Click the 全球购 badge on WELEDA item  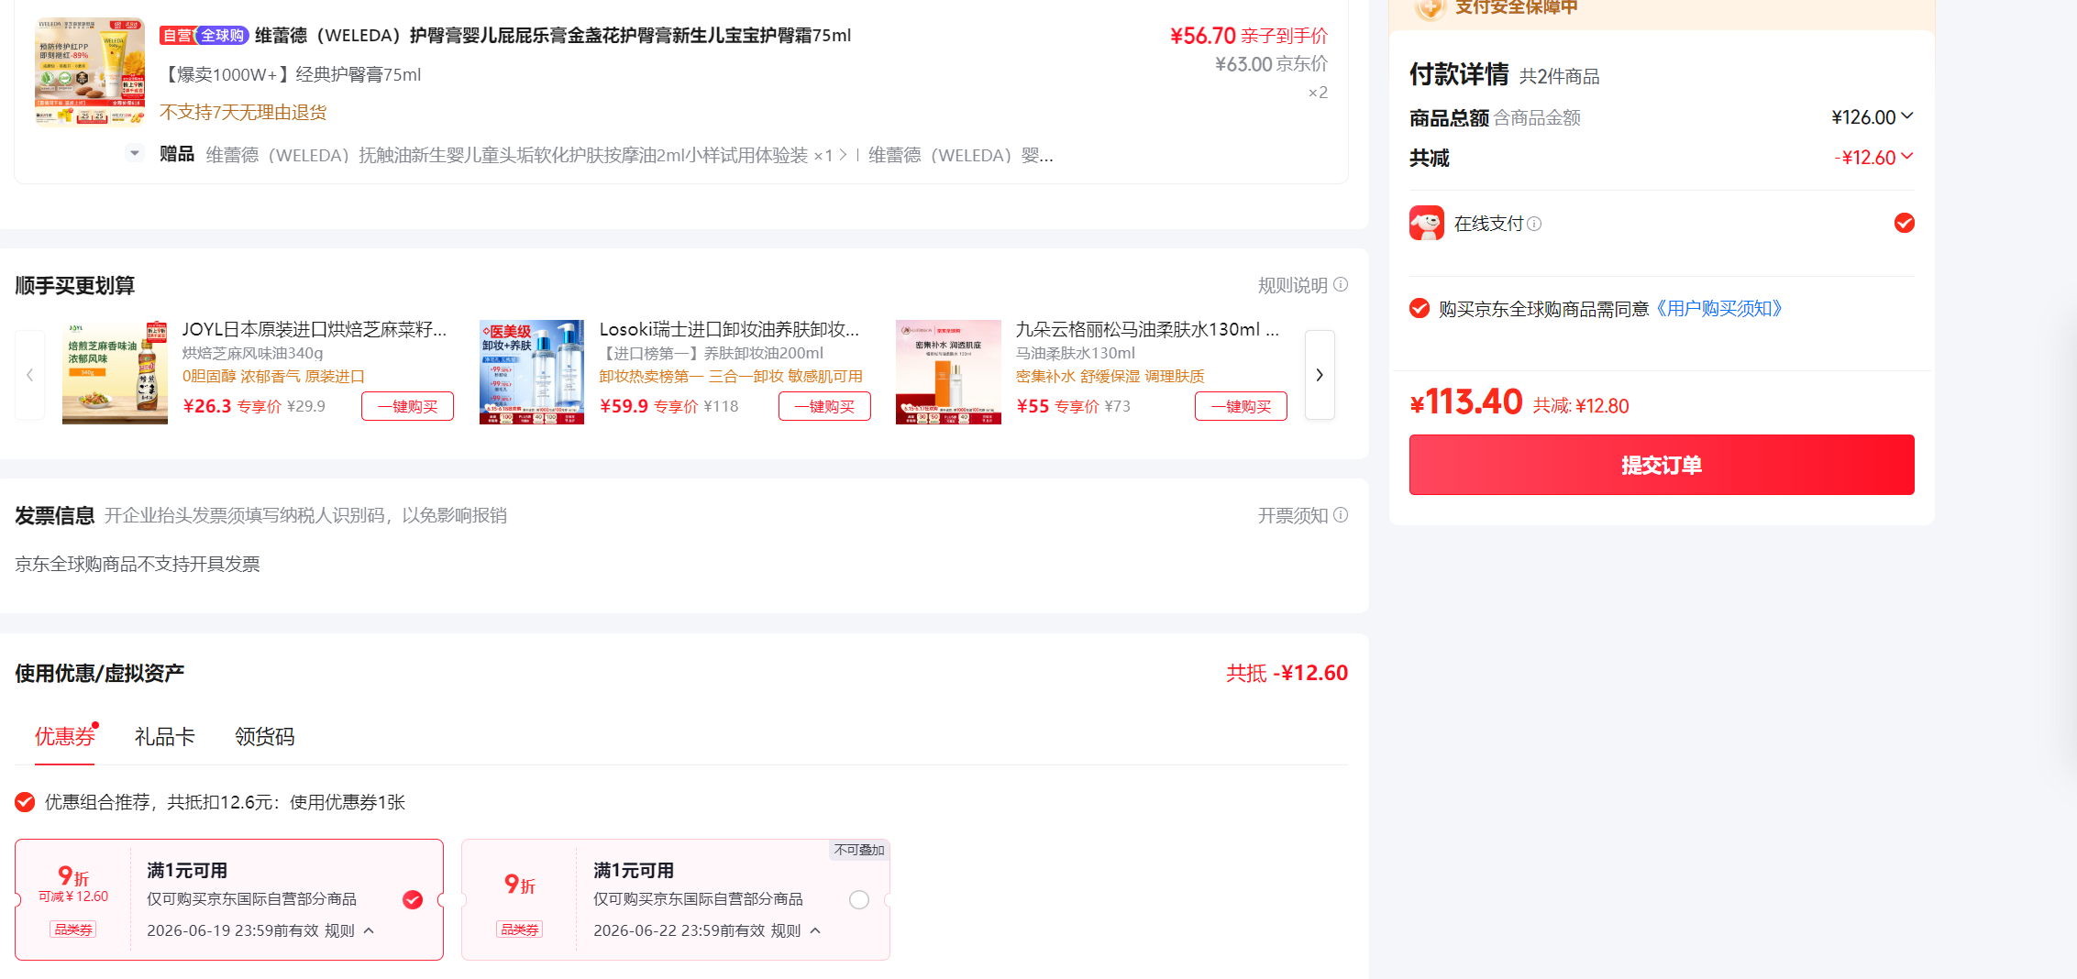[222, 36]
